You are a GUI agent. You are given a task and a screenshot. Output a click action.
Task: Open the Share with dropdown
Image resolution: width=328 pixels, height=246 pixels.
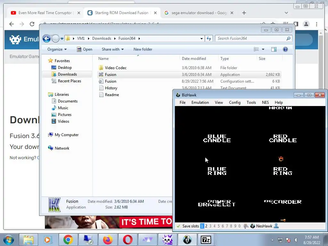(112, 49)
